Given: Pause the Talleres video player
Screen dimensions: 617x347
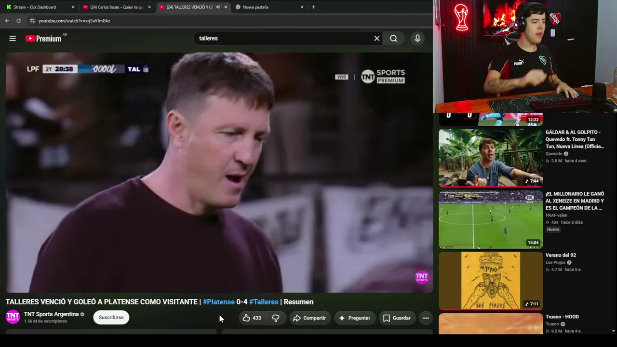Looking at the screenshot, I should (219, 172).
